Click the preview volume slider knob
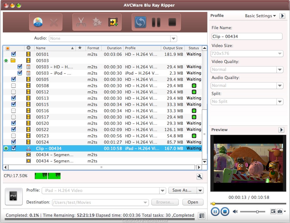Image resolution: width=290 pixels, height=223 pixels. click(x=257, y=212)
